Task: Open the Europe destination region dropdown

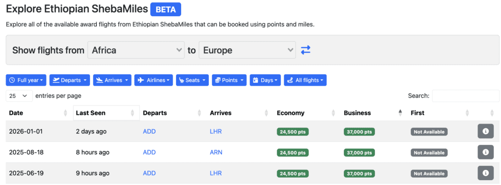Action: 247,50
